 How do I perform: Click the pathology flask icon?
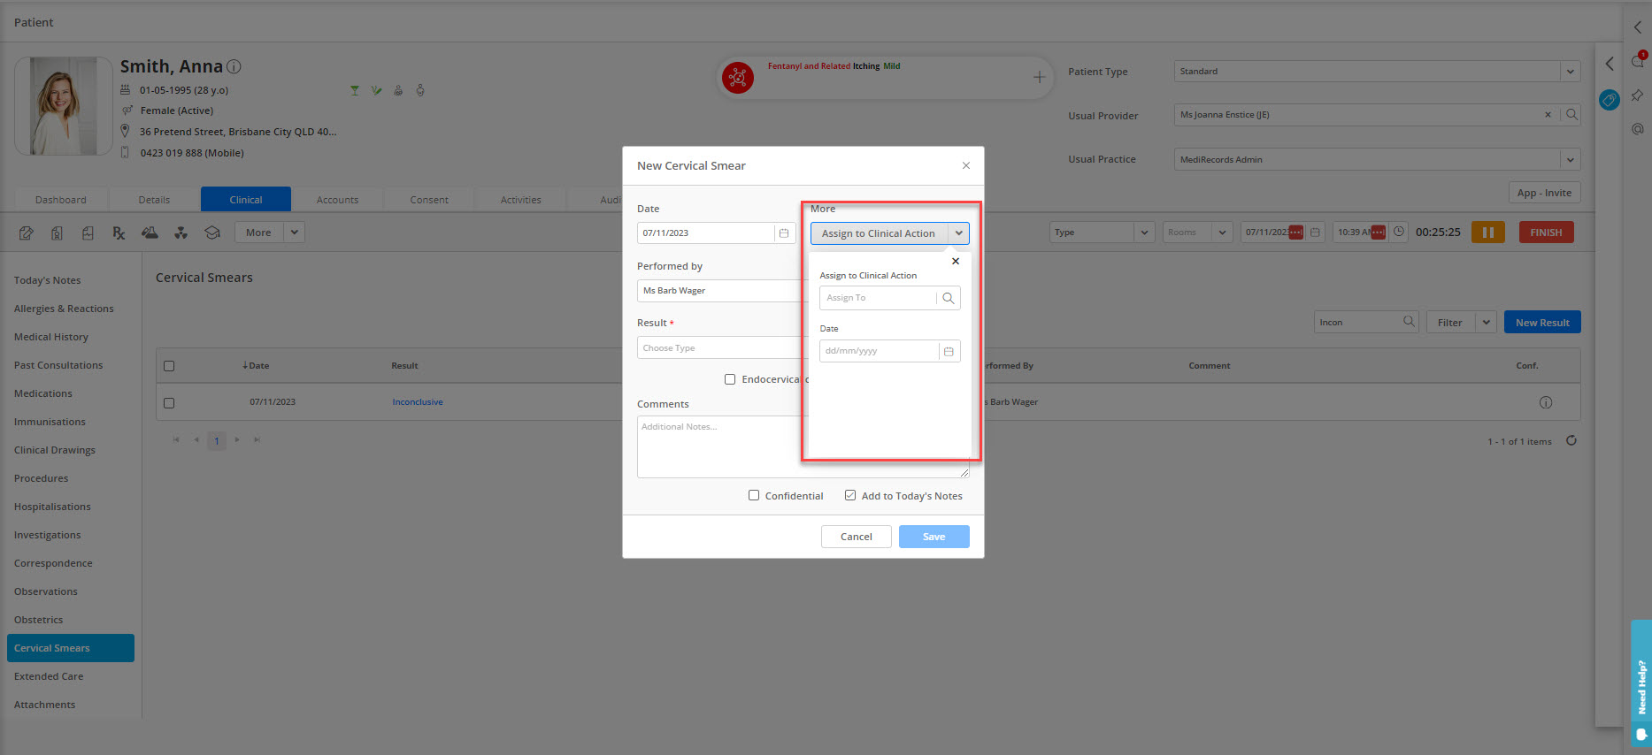pos(150,233)
